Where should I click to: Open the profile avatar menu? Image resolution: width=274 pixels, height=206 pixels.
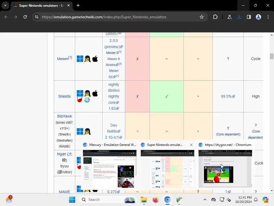point(258,17)
